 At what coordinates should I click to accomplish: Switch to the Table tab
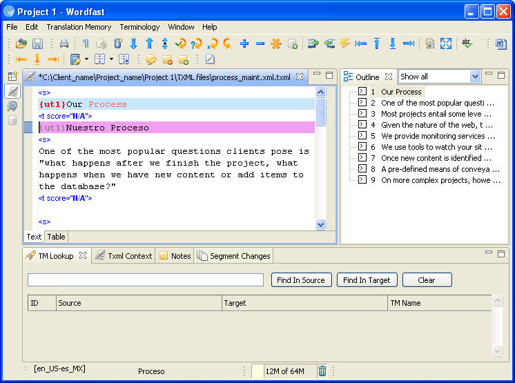(x=56, y=237)
